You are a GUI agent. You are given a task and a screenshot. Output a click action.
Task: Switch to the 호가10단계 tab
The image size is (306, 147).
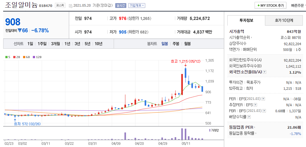tap(284, 20)
